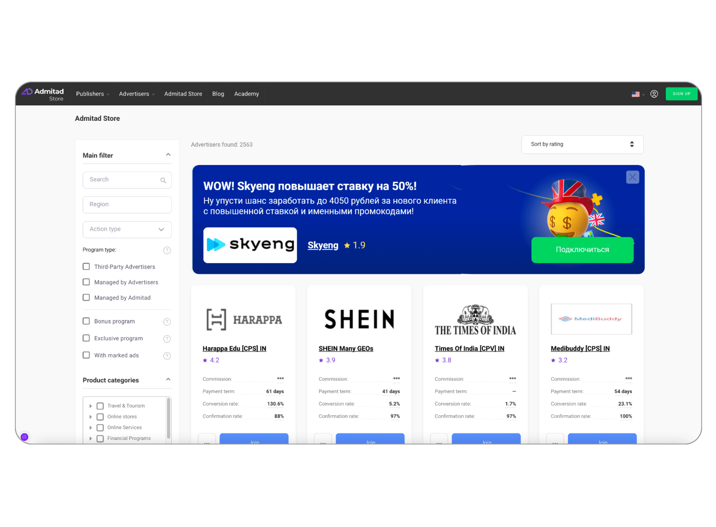Open the Publishers menu

tap(92, 94)
